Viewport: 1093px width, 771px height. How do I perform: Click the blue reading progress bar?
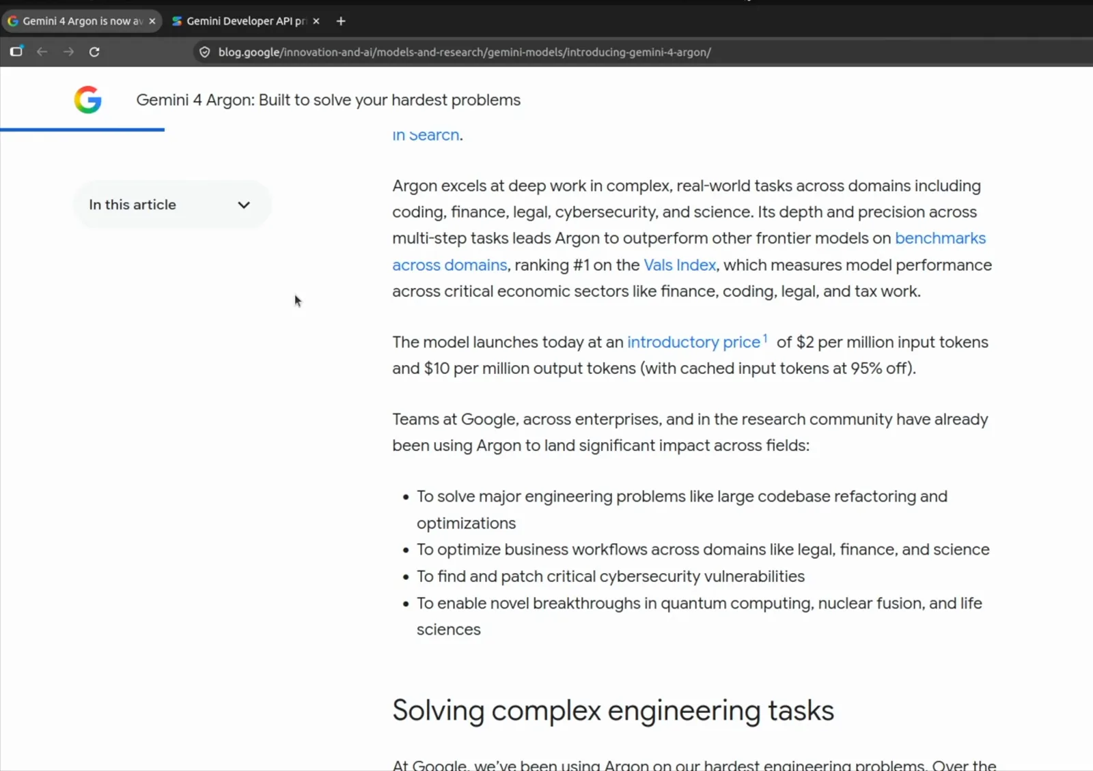pyautogui.click(x=82, y=129)
